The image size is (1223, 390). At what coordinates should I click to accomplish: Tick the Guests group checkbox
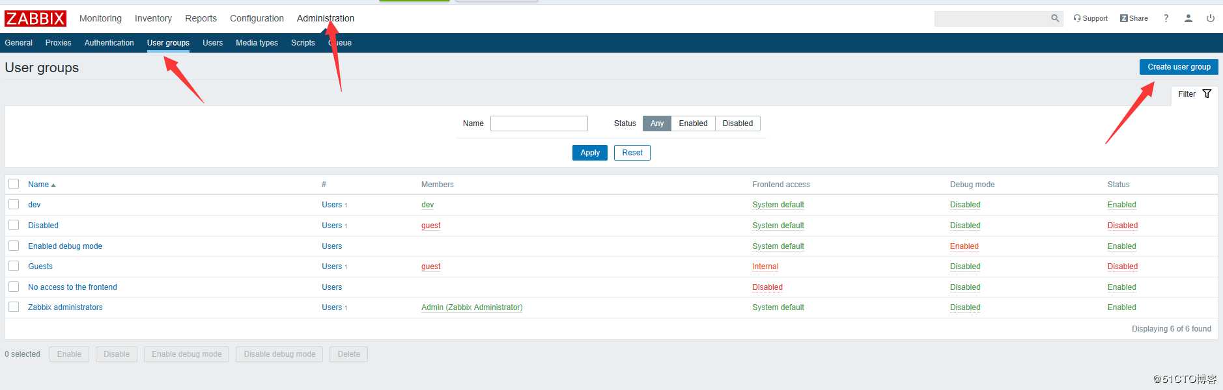14,266
